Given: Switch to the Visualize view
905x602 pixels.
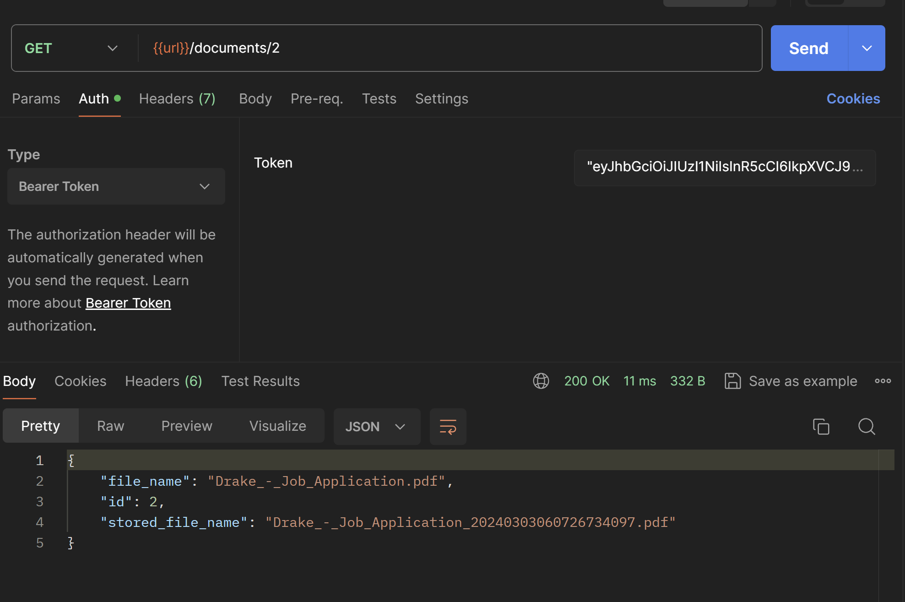Looking at the screenshot, I should coord(277,426).
